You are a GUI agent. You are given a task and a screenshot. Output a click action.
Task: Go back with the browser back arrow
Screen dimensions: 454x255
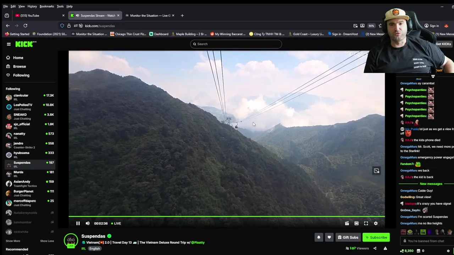8,25
